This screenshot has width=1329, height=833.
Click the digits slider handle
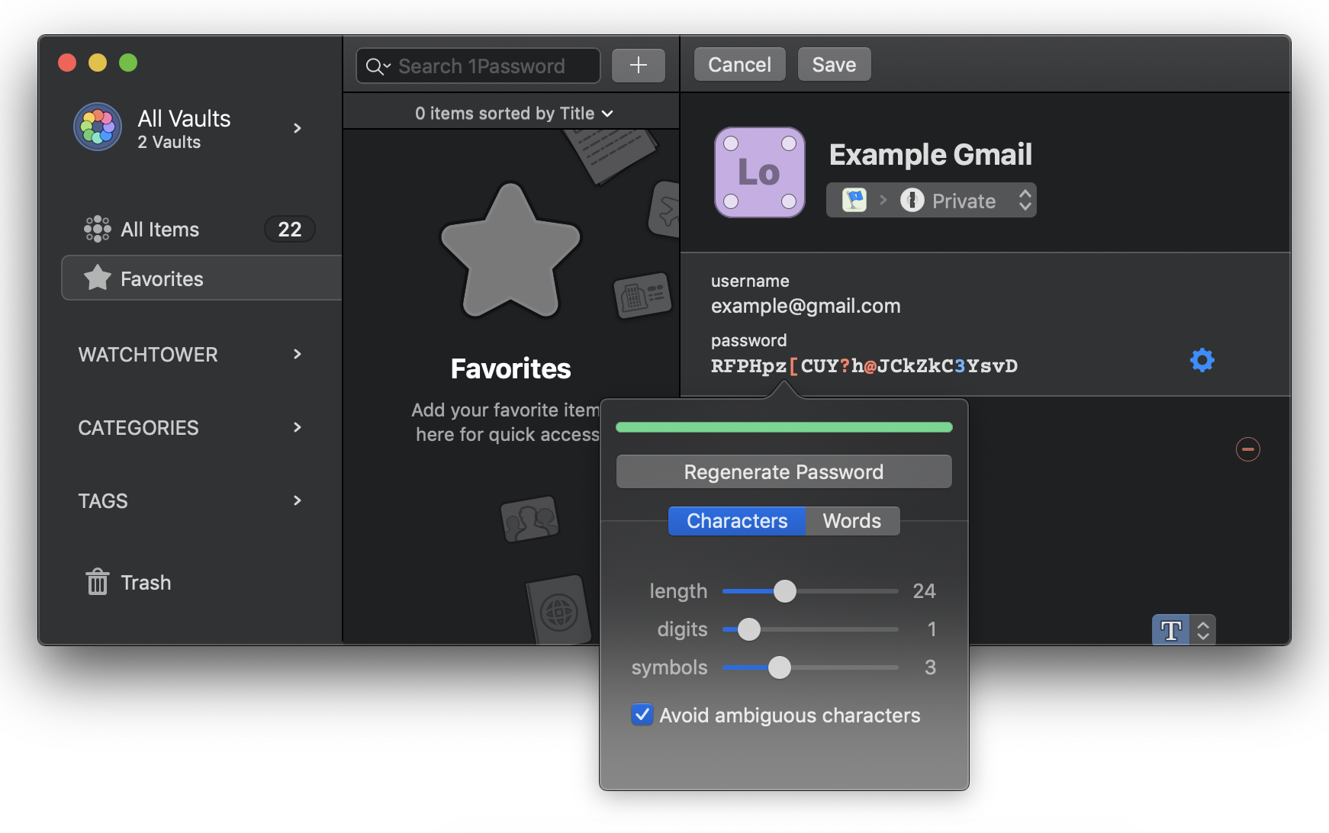[749, 629]
